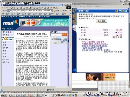Click the Hotmail link in the MSN navigation bar

pos(22,17)
